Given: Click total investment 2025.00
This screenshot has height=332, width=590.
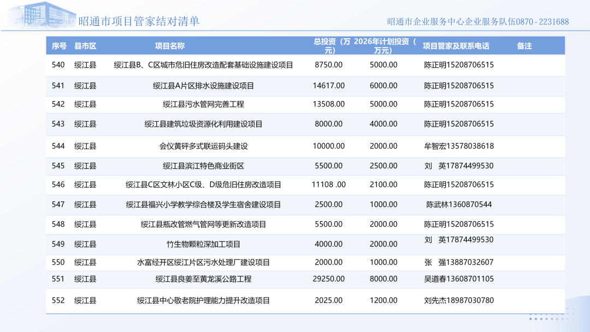Looking at the screenshot, I should [328, 300].
